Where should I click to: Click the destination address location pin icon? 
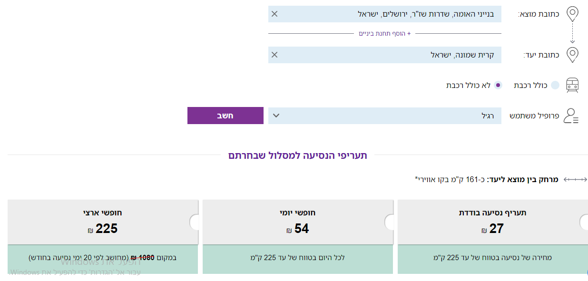tap(573, 55)
